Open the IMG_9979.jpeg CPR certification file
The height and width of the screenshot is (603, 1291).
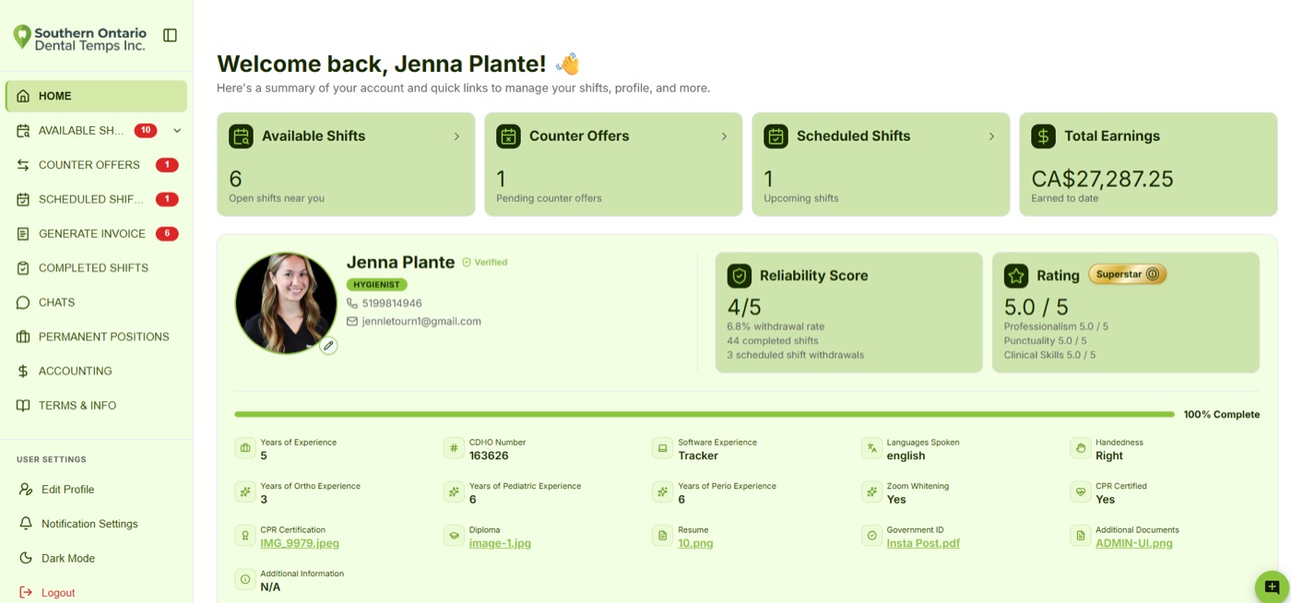click(x=300, y=544)
